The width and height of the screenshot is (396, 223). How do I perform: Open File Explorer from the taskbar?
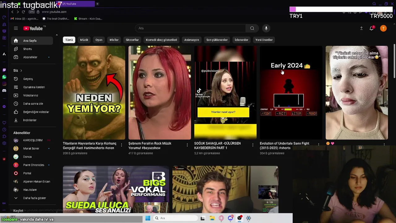point(212,218)
